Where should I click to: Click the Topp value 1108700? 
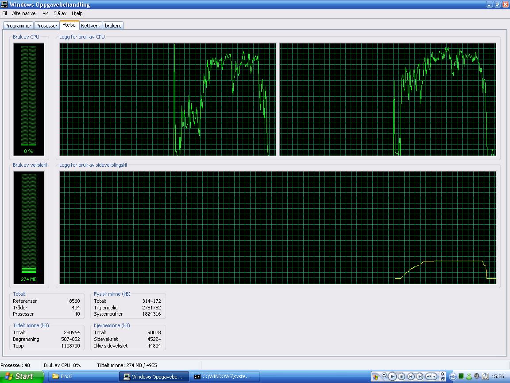click(70, 346)
